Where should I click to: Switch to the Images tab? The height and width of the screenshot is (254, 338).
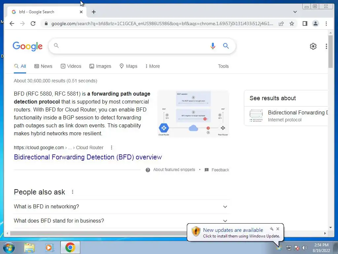[x=100, y=66]
